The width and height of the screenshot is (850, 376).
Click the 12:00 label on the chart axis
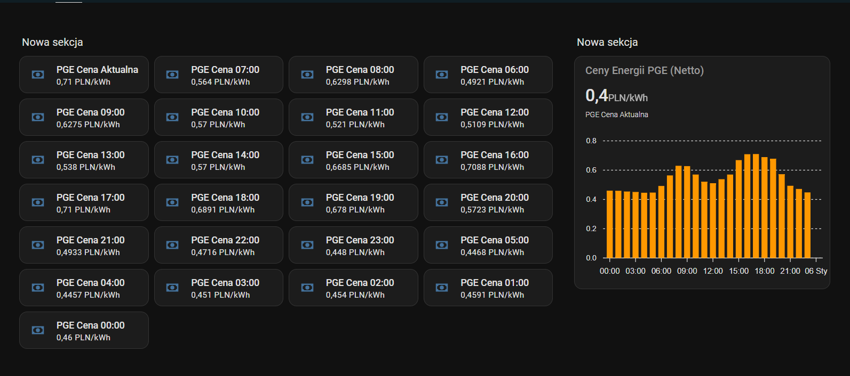pyautogui.click(x=713, y=271)
